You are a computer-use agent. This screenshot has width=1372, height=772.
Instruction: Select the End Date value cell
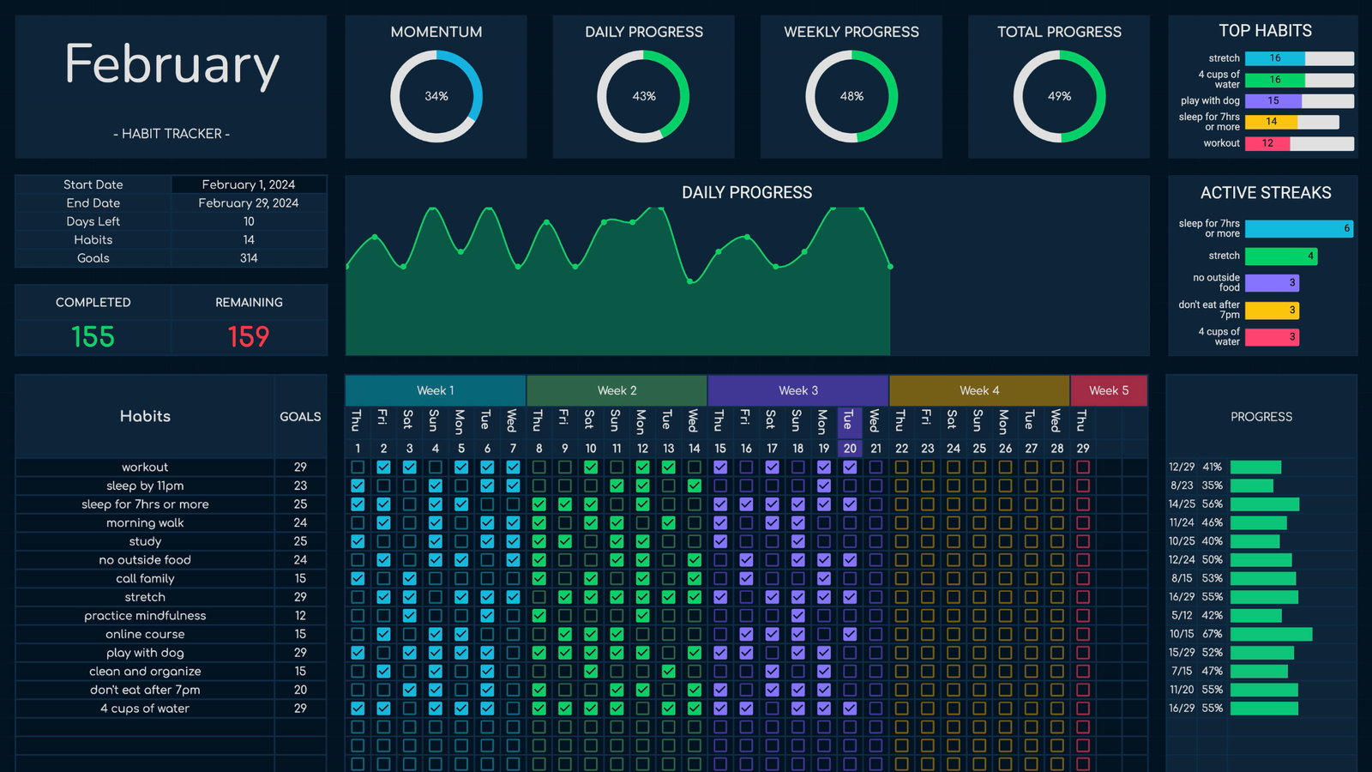coord(249,203)
